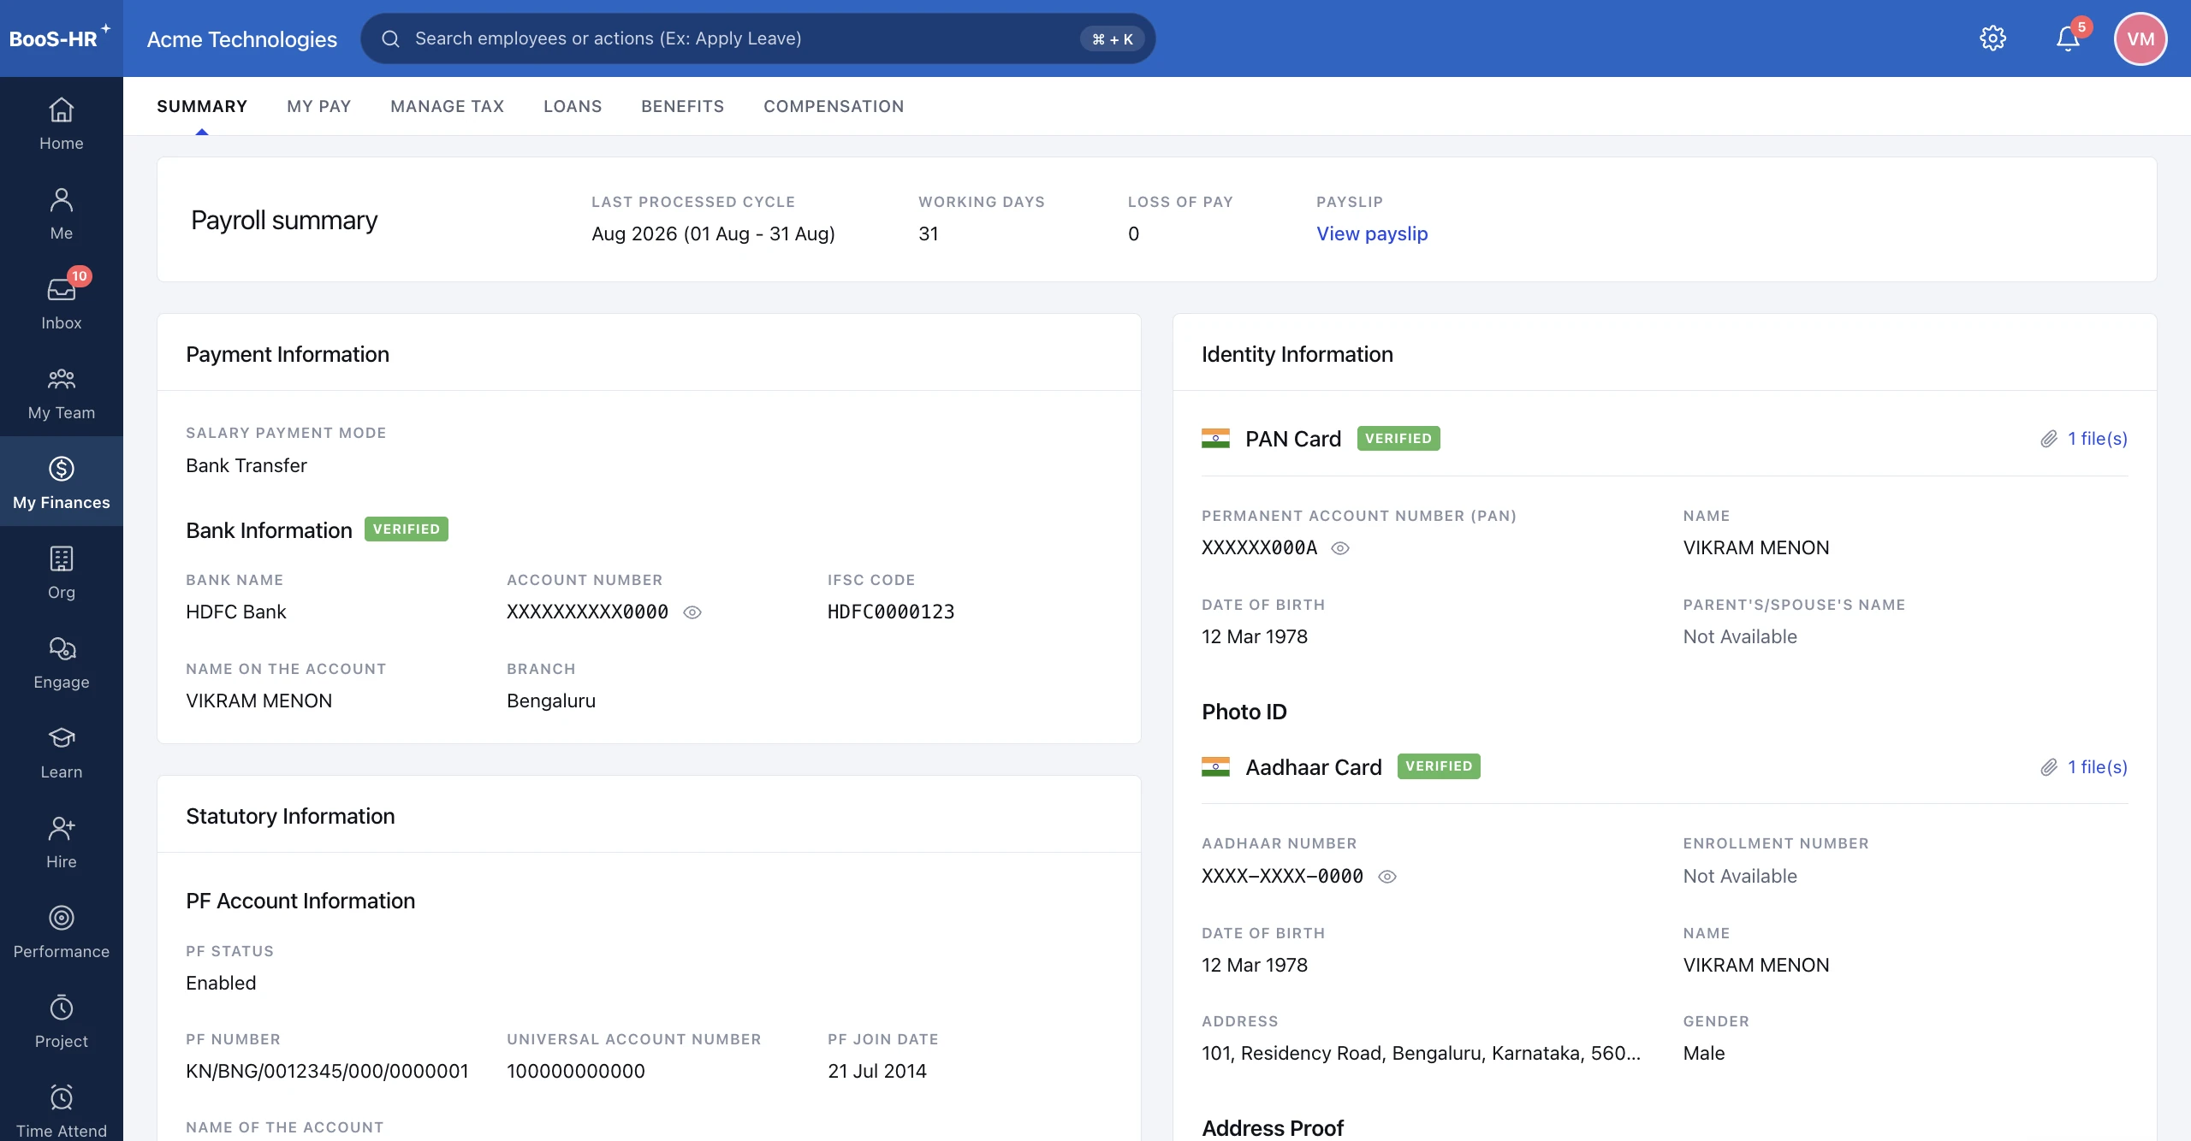Viewport: 2191px width, 1141px height.
Task: Click Aug 2026 processed cycle value
Action: [713, 234]
